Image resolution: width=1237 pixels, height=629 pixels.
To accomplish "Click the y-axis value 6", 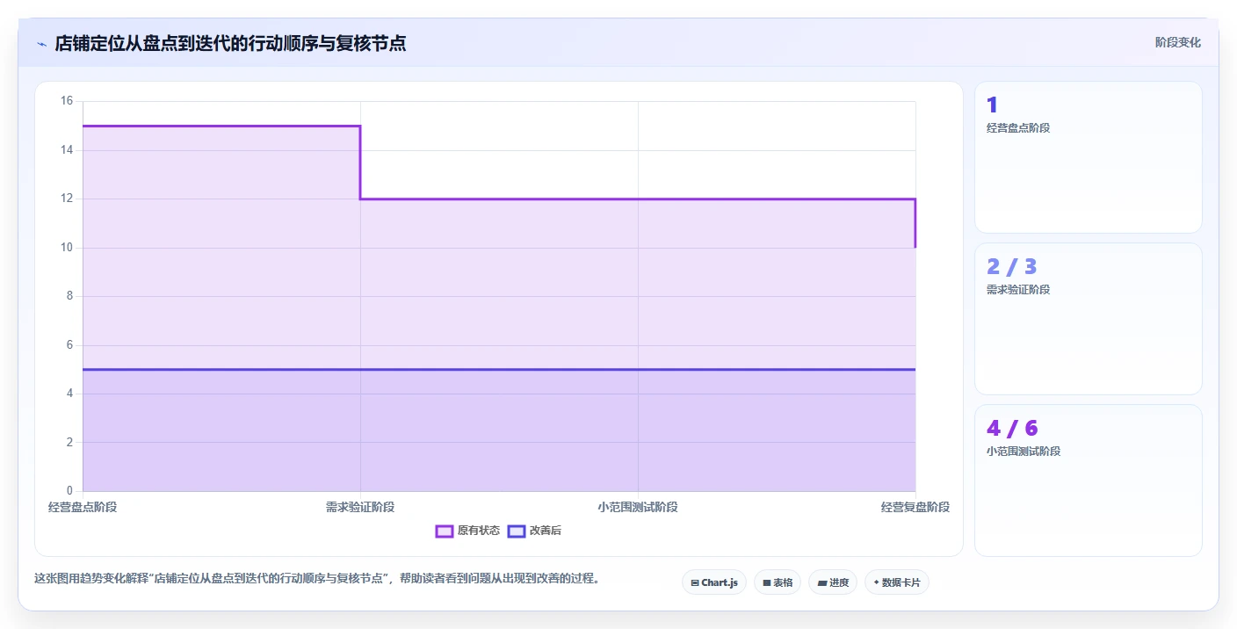I will 70,345.
